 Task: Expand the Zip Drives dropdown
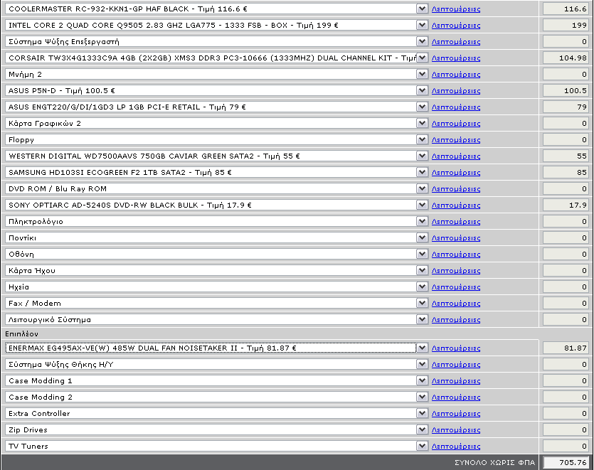point(217,429)
